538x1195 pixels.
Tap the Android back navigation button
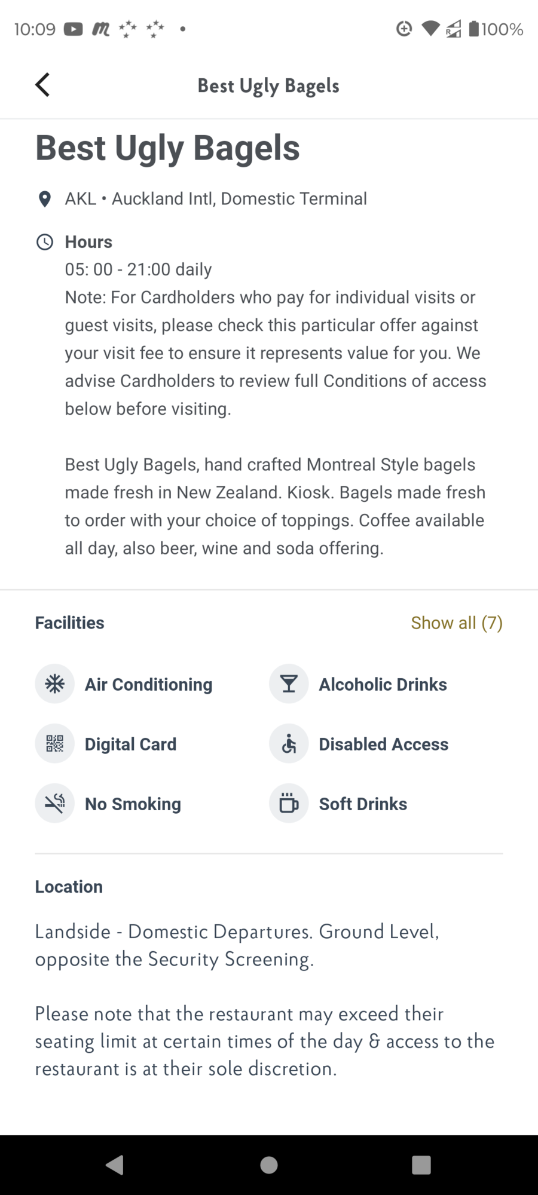[114, 1165]
